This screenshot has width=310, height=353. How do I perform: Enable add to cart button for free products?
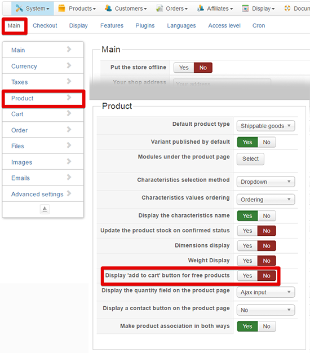(x=247, y=276)
